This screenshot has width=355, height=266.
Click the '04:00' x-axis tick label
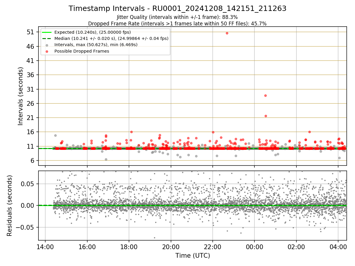[338, 247]
